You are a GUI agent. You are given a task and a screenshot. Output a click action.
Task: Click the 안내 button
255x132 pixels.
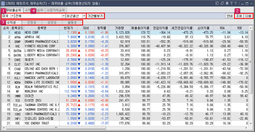tap(229, 16)
